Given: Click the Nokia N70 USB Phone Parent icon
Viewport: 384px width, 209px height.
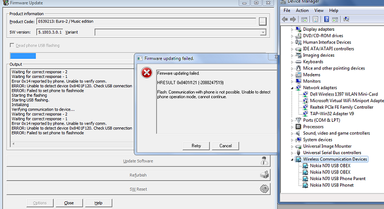Looking at the screenshot, I should point(305,179).
